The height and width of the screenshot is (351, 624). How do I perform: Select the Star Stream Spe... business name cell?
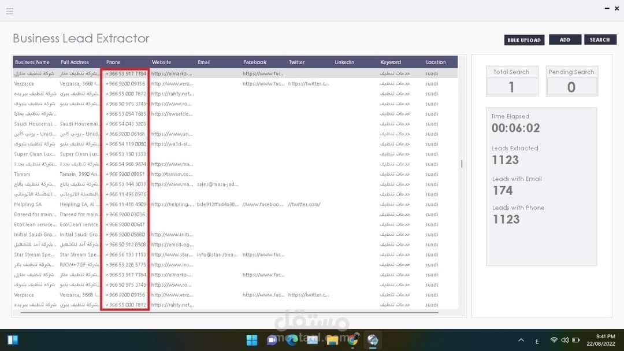pos(35,254)
